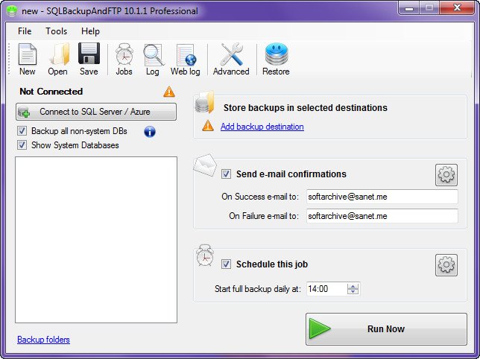Screen dimensions: 480x359
Task: Decrease the backup time with down arrow
Action: point(353,291)
